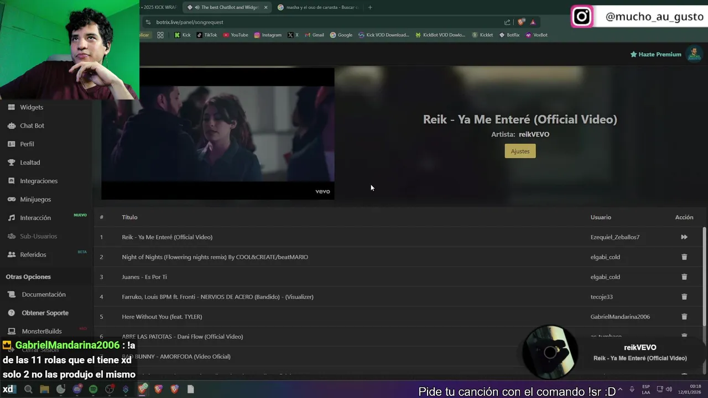Viewport: 708px width, 398px height.
Task: Delete Juanes - Es Por Ti request
Action: (x=684, y=277)
